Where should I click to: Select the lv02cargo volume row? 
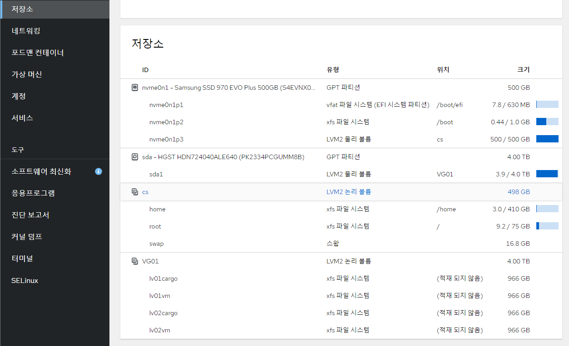[341, 313]
